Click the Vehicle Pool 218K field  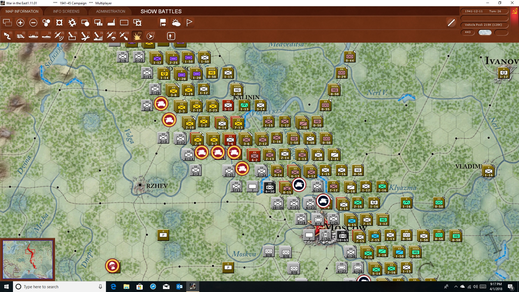point(484,25)
